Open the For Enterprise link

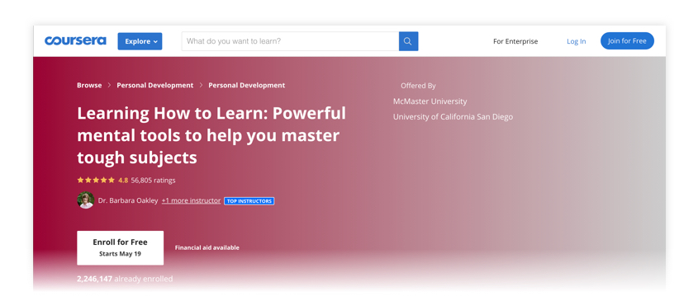(x=515, y=41)
